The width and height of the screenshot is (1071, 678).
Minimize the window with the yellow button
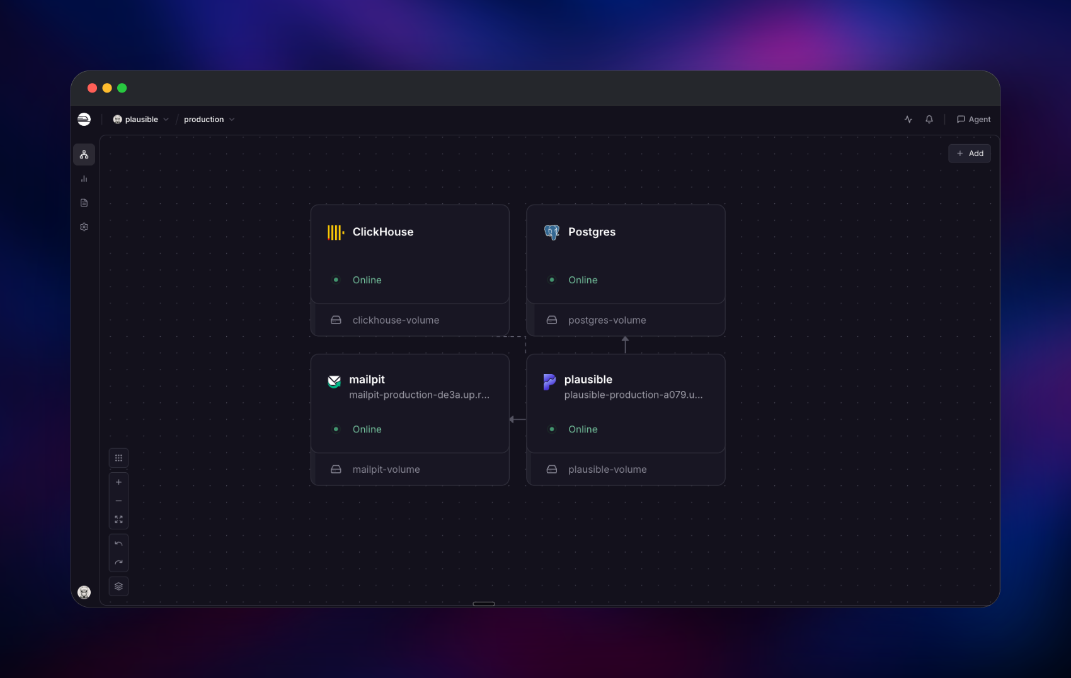point(107,88)
